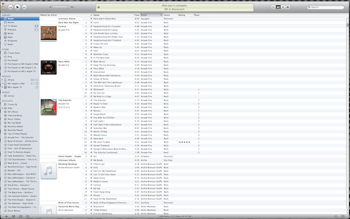Image resolution: width=350 pixels, height=219 pixels.
Task: Change five-star rating on We Used To Wait
Action: (x=184, y=142)
